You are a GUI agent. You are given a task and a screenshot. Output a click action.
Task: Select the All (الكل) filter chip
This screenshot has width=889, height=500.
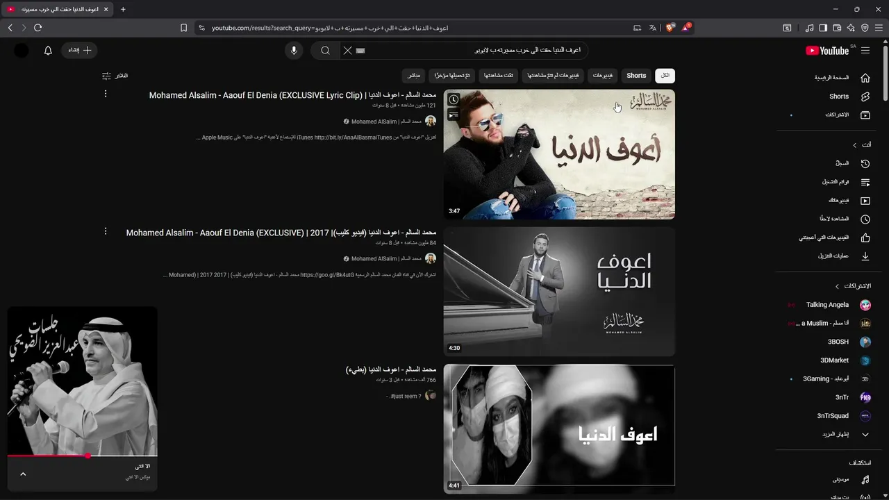(x=665, y=76)
